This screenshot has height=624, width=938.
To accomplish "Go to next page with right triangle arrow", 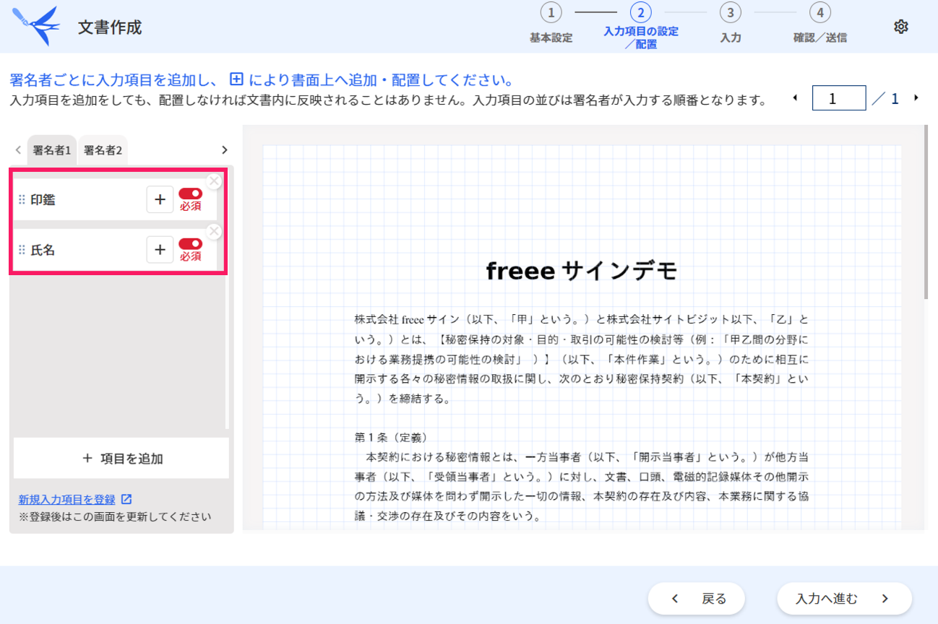I will point(916,97).
